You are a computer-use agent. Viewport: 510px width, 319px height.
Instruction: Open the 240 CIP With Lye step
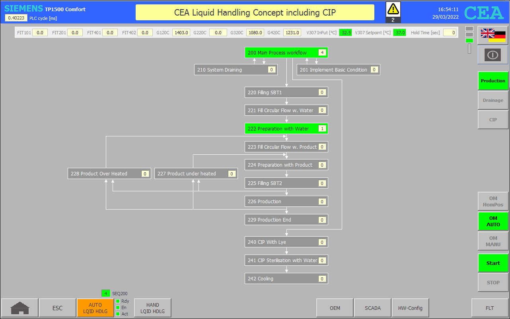(286, 242)
